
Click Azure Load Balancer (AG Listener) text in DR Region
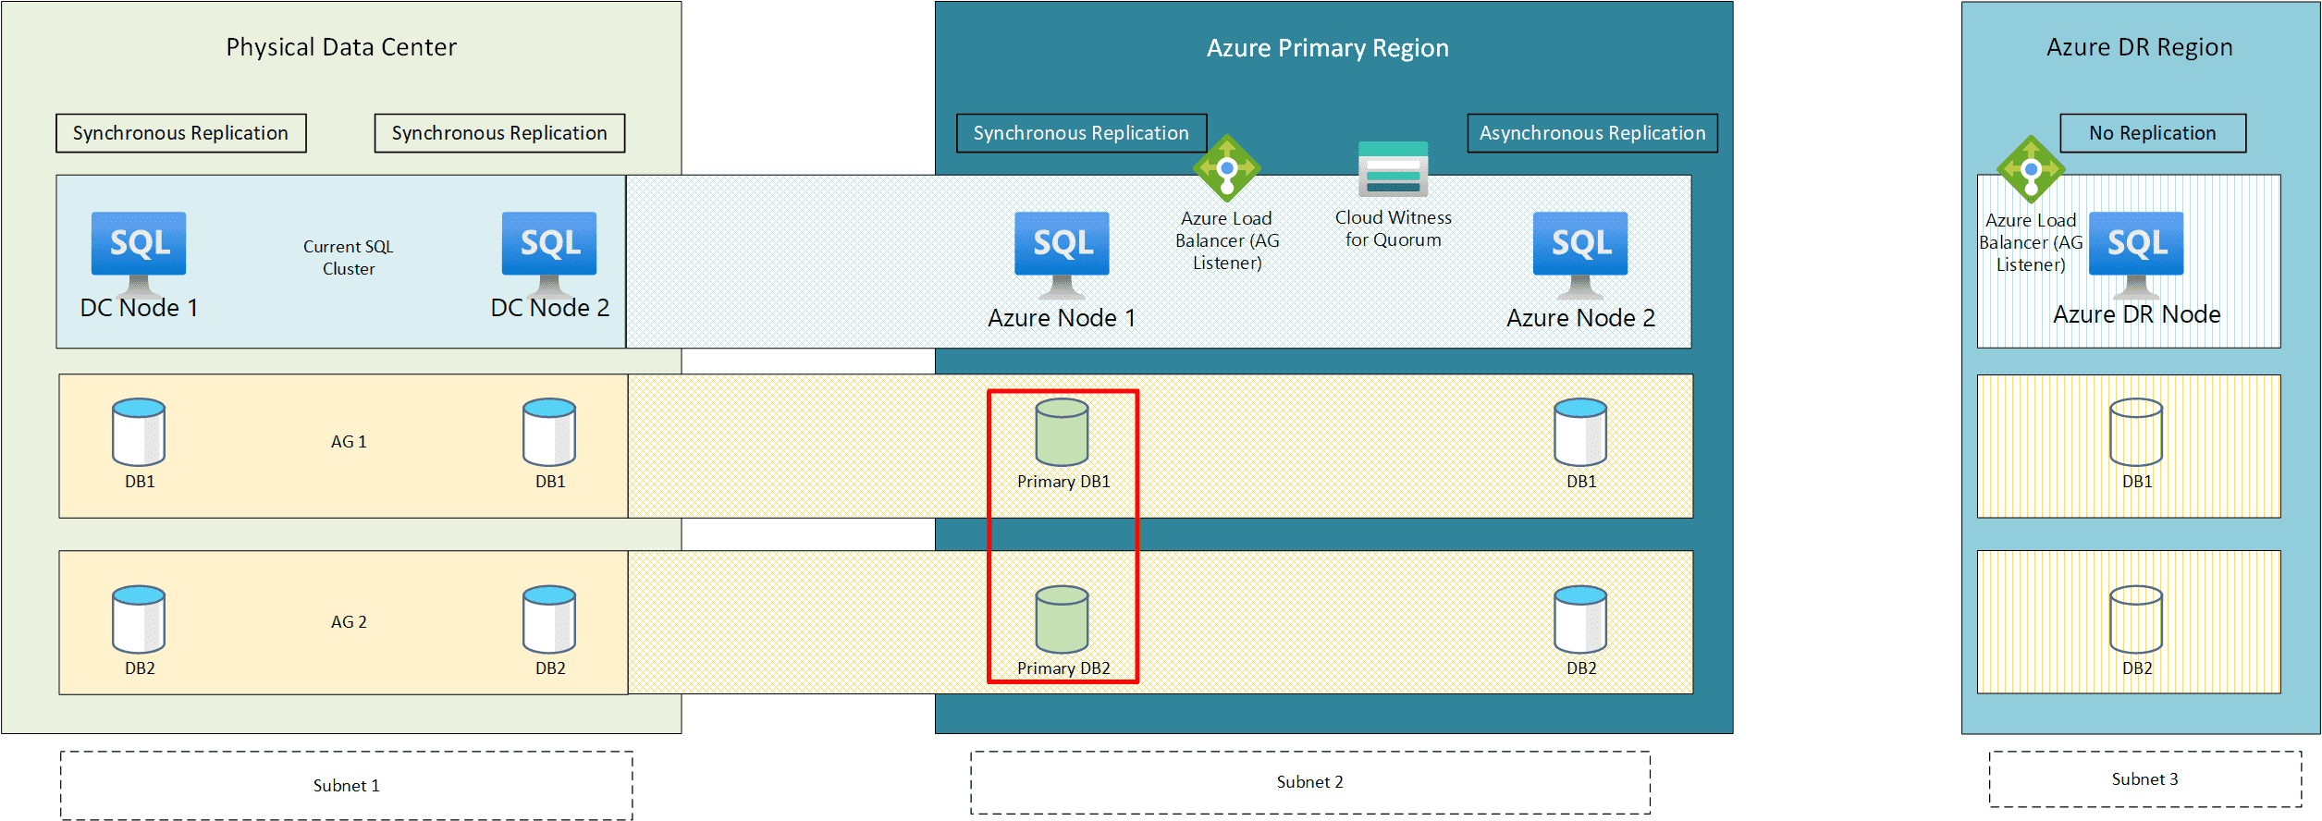click(2031, 243)
